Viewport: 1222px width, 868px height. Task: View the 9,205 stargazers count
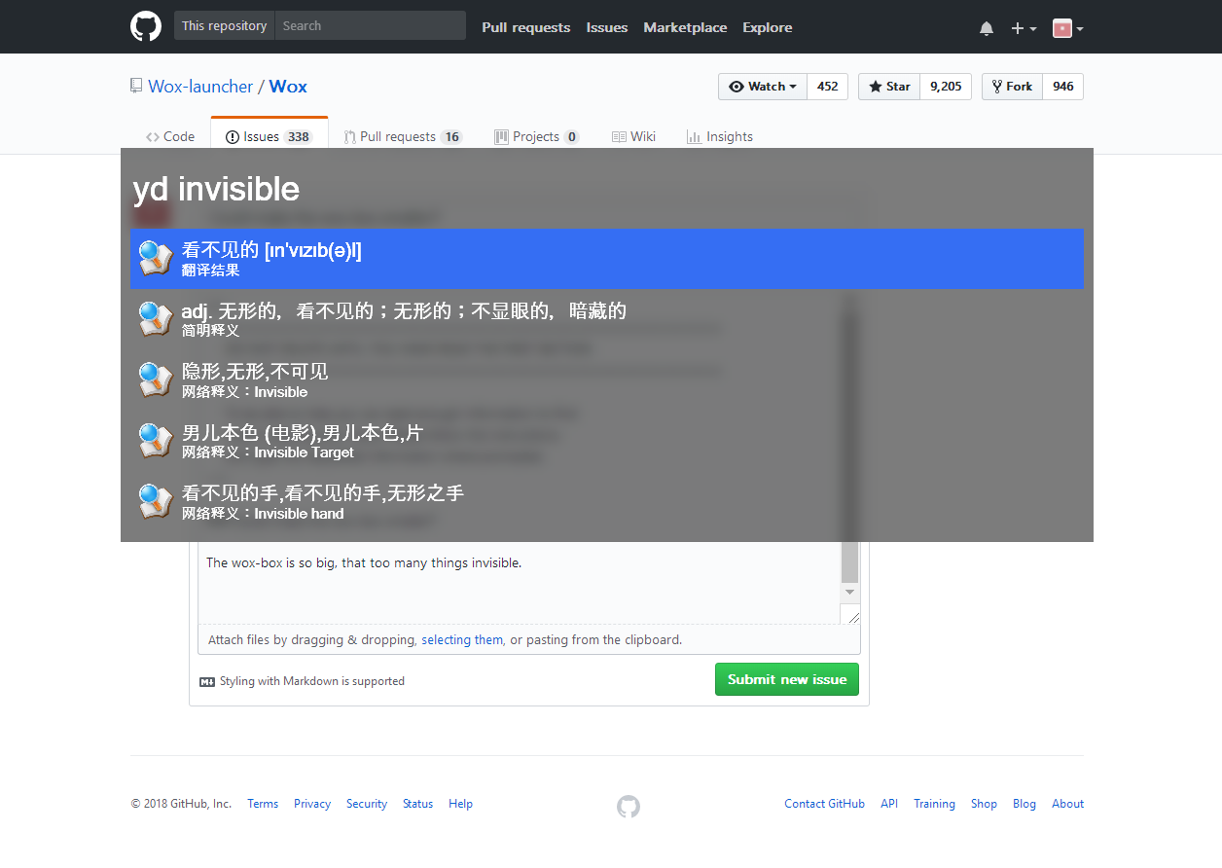tap(946, 87)
